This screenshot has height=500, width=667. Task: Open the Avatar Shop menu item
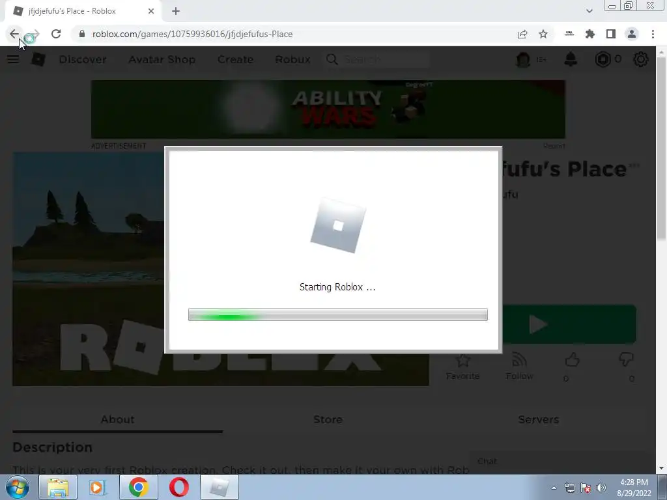[x=162, y=59]
